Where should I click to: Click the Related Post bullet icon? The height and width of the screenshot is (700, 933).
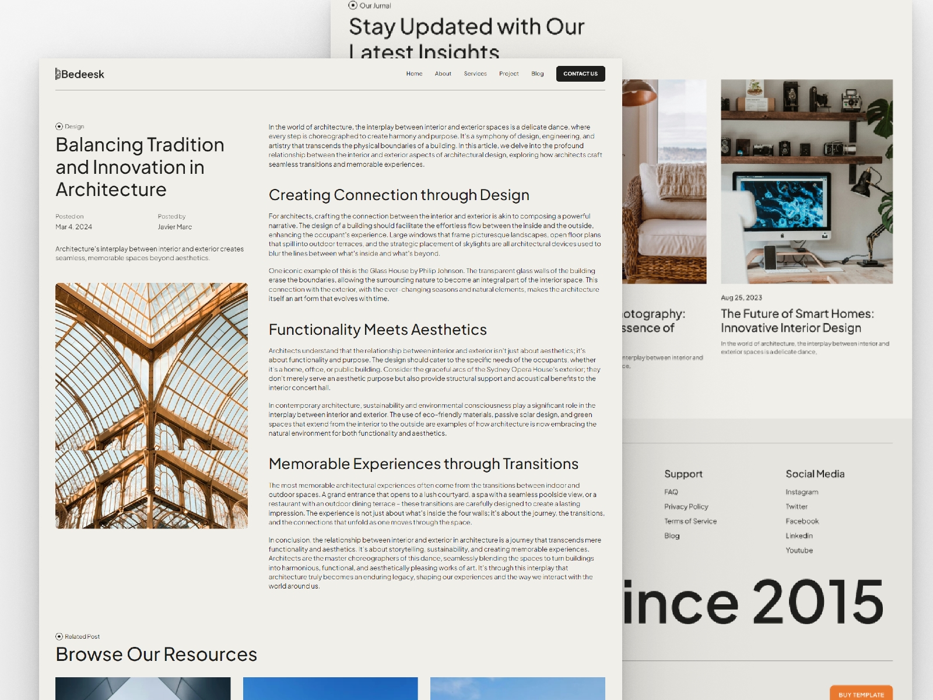pyautogui.click(x=59, y=636)
